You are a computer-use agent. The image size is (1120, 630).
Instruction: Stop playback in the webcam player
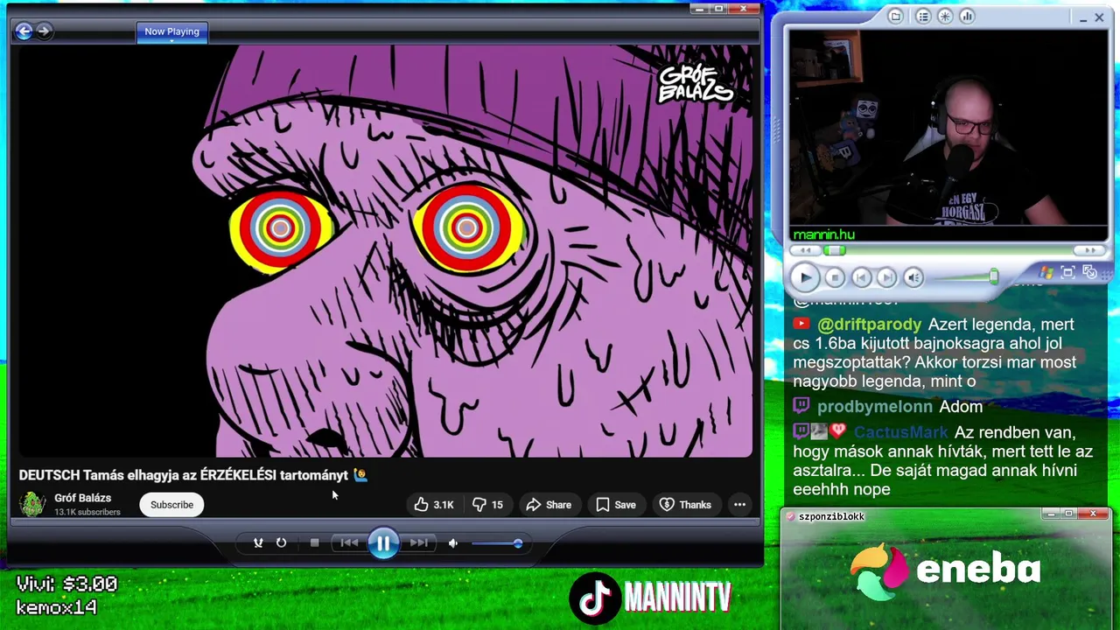coord(835,277)
